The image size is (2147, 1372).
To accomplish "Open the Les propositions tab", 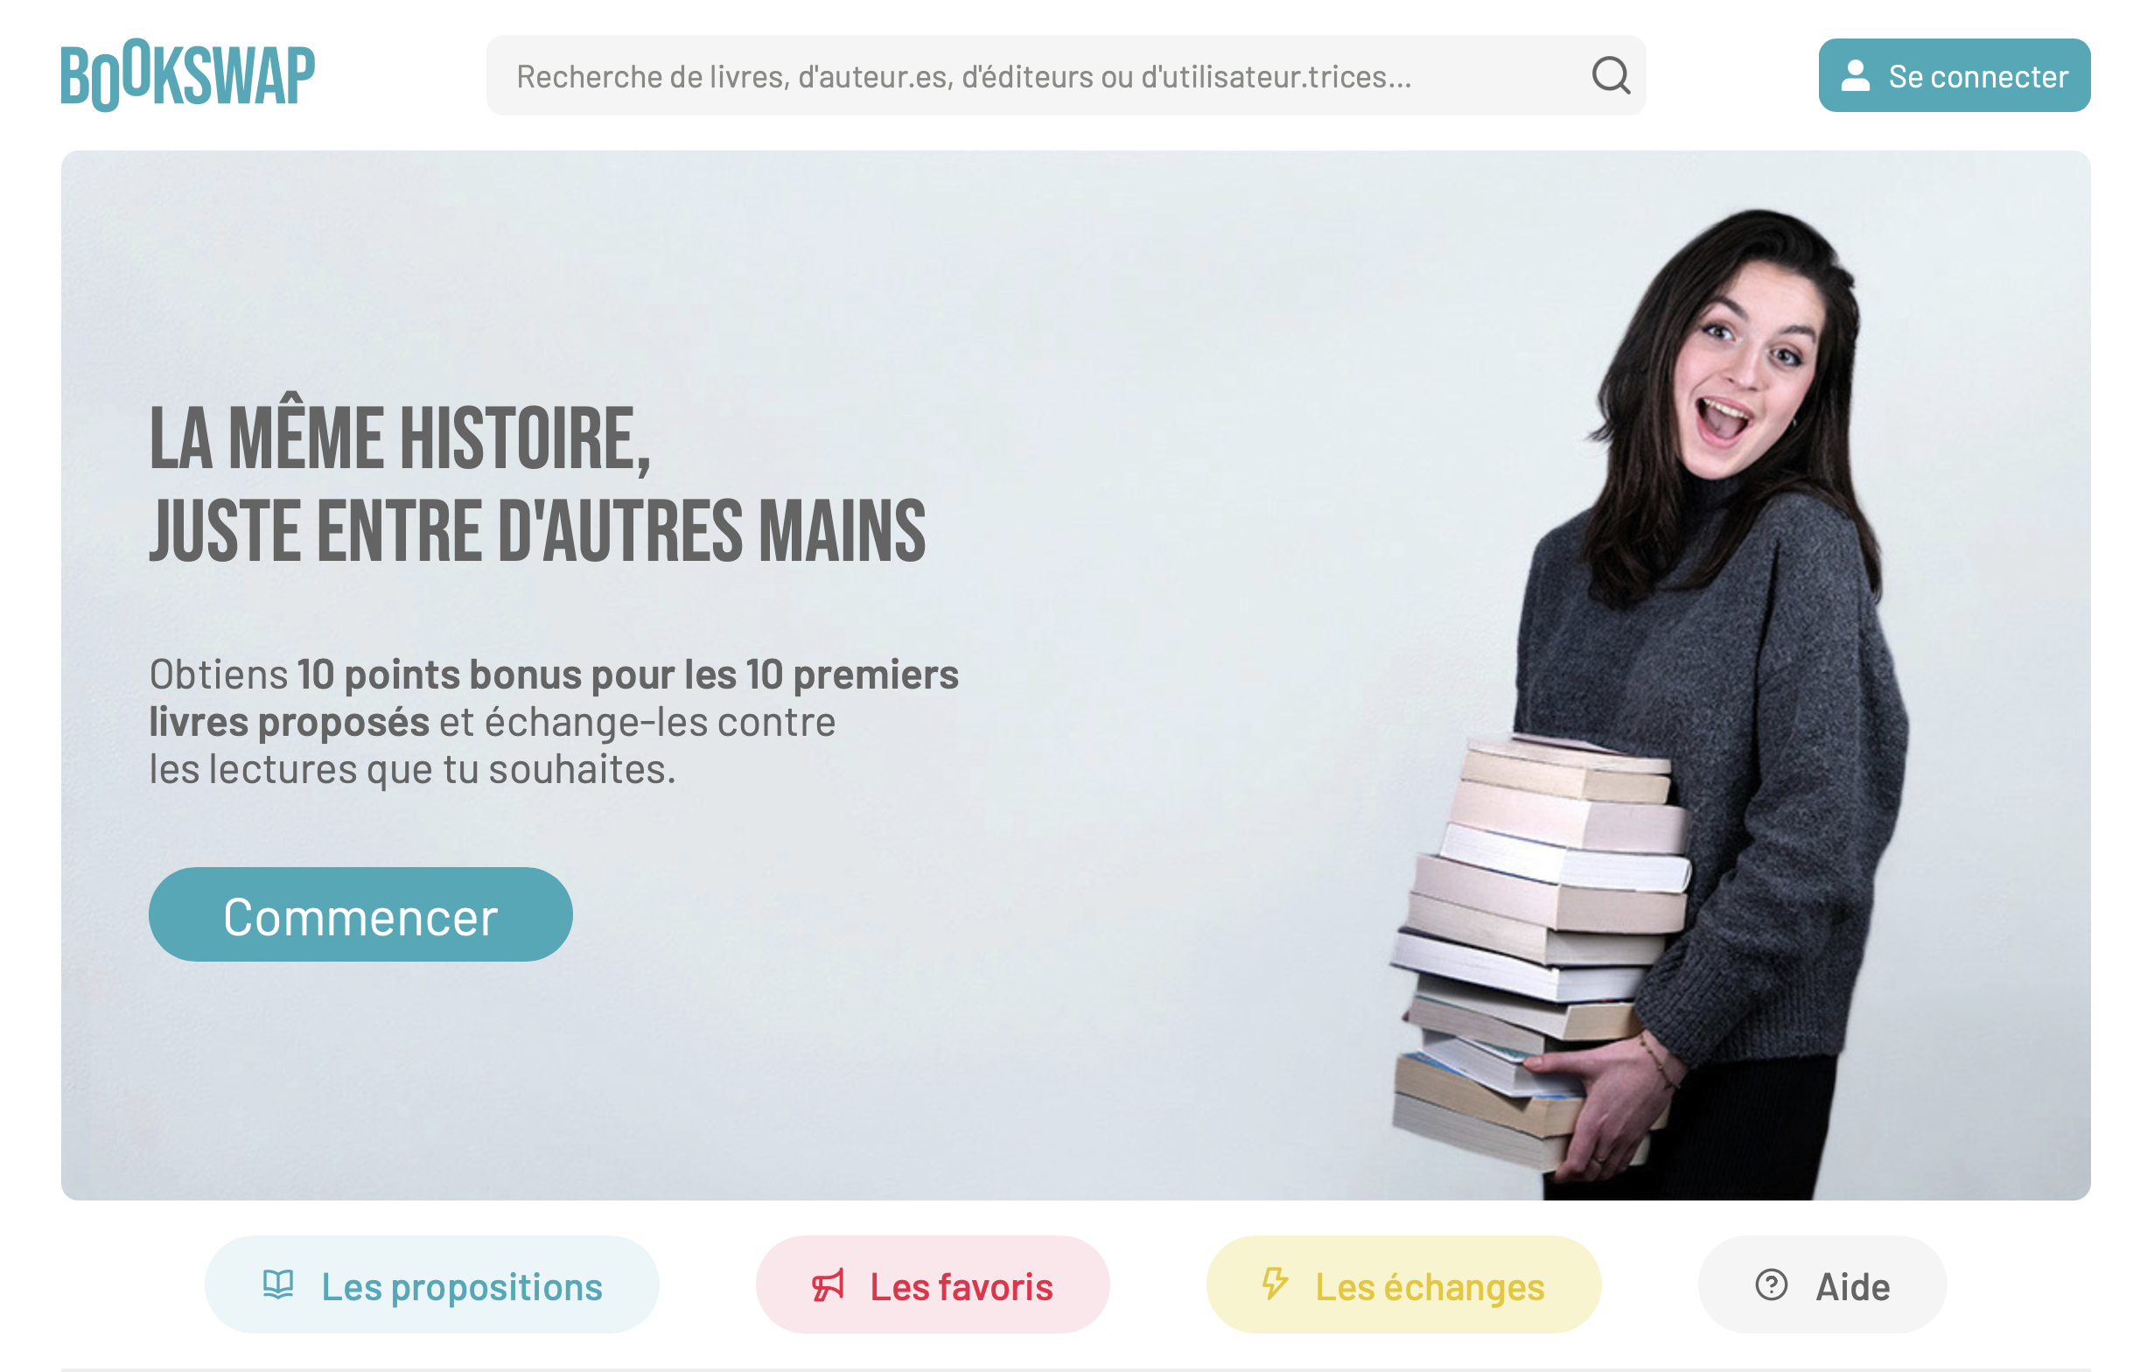I will click(x=432, y=1284).
